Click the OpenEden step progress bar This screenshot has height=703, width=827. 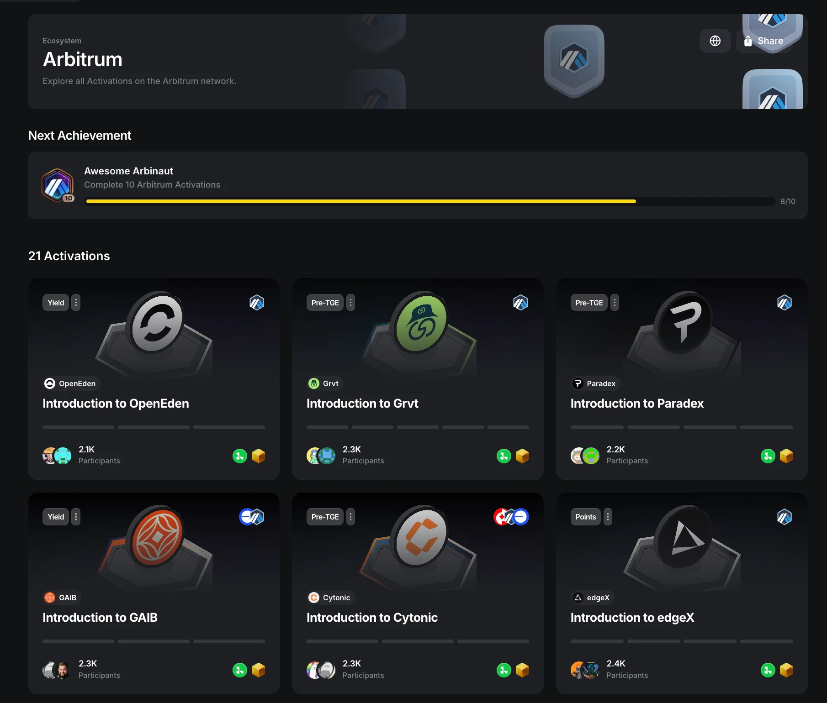[x=154, y=427]
